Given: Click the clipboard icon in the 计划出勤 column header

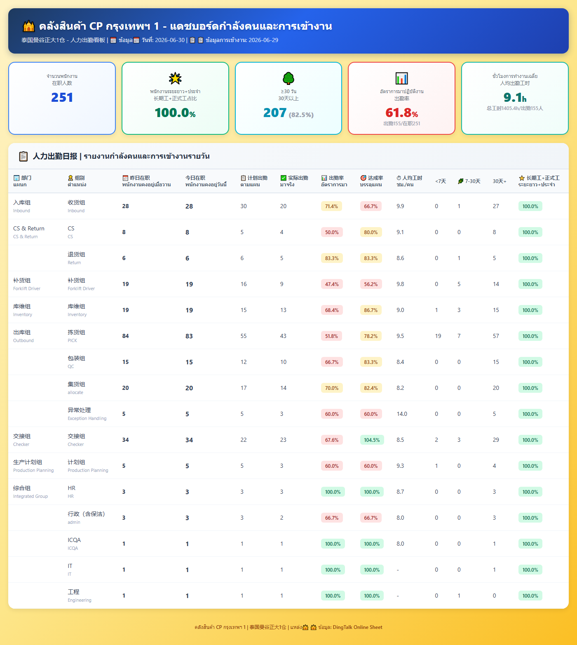Looking at the screenshot, I should pyautogui.click(x=243, y=178).
